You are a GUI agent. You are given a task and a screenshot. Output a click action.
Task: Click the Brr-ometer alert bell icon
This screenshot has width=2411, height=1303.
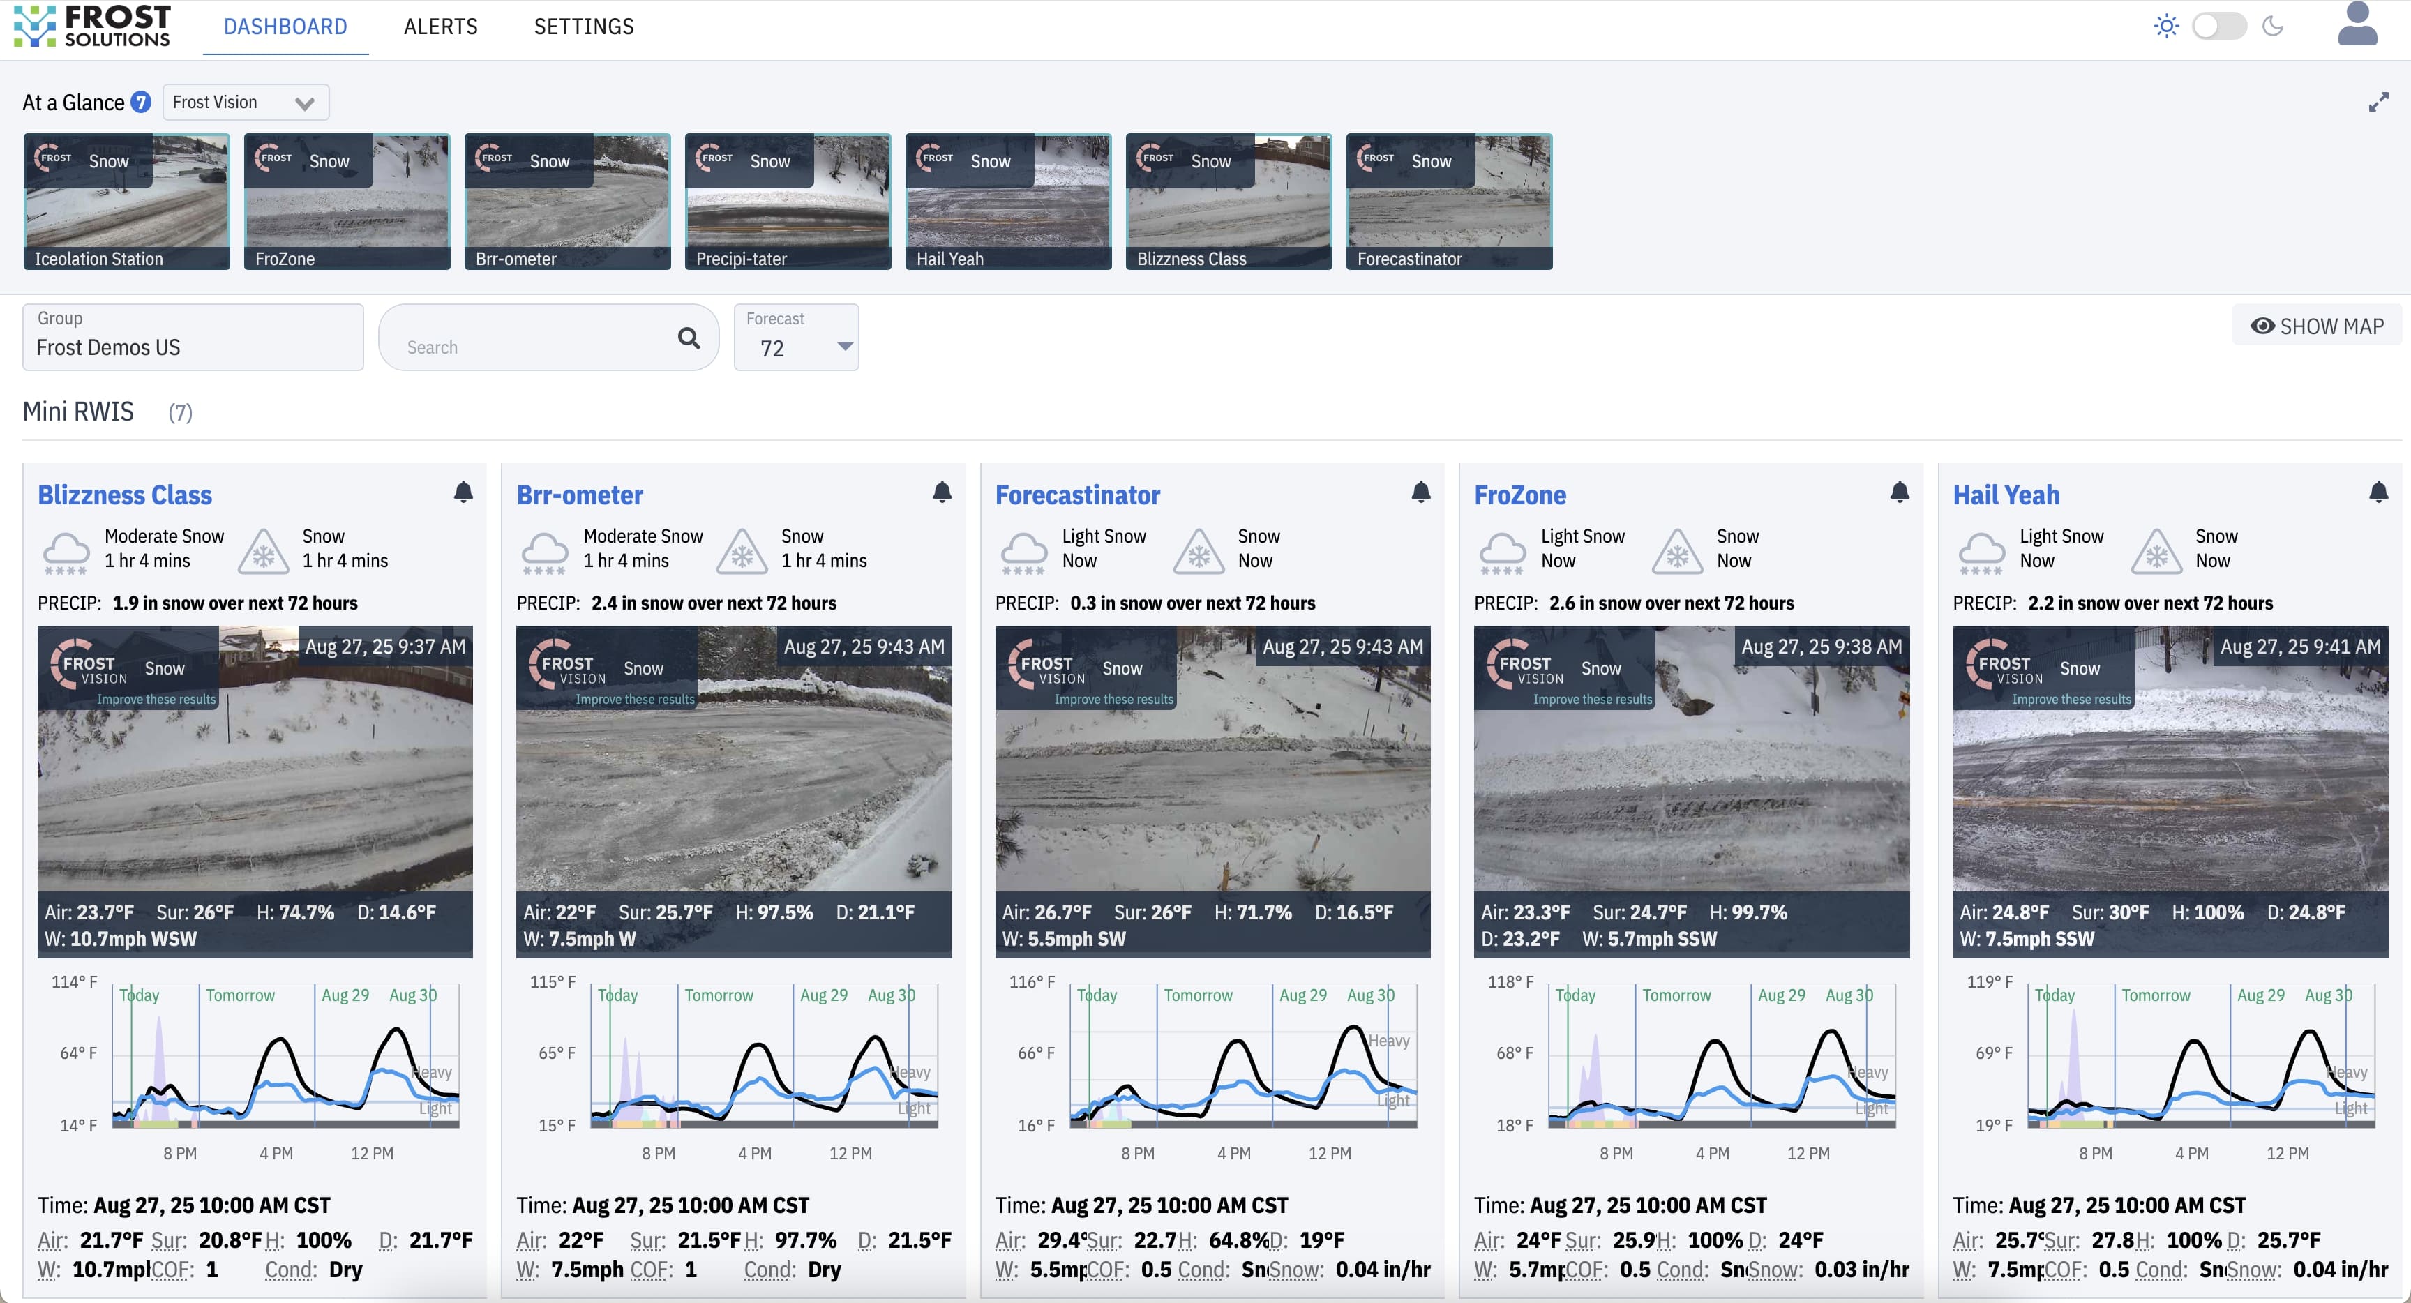942,492
